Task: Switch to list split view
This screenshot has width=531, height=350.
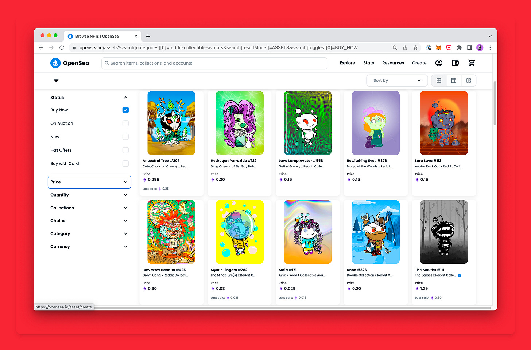Action: pos(469,80)
